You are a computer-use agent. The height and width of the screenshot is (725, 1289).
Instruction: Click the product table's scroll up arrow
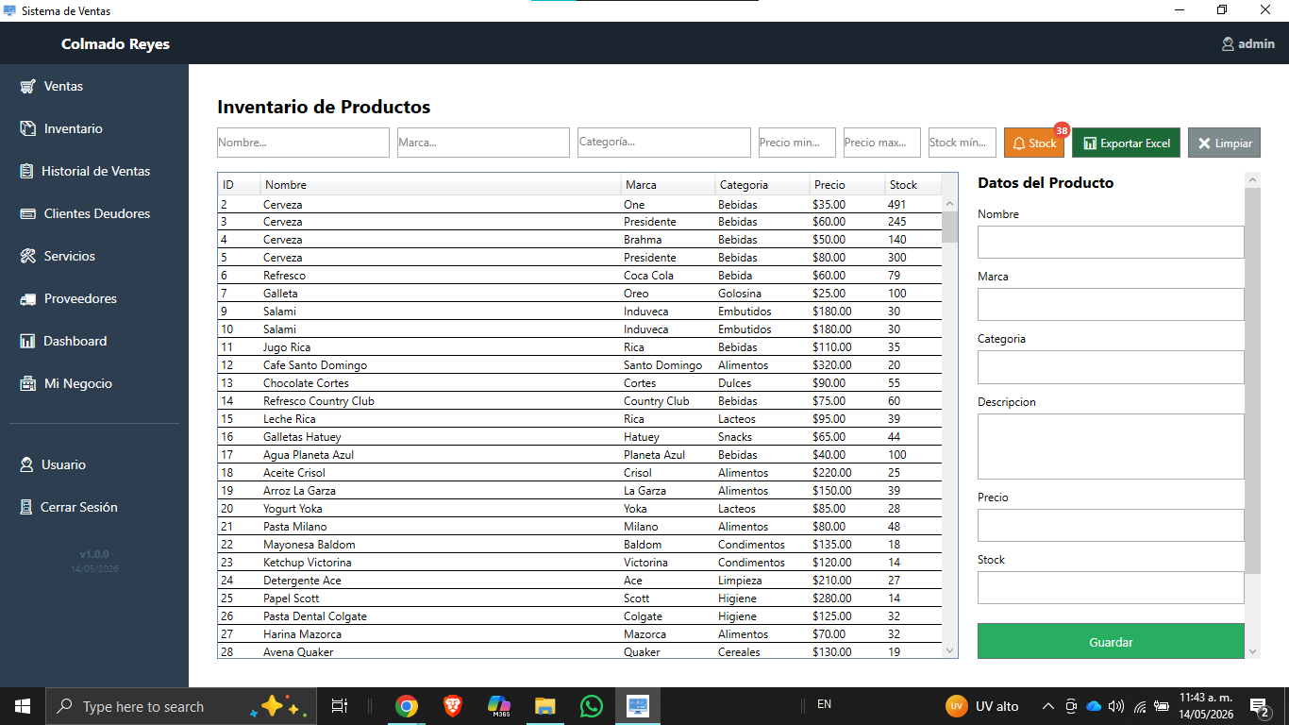tap(949, 203)
